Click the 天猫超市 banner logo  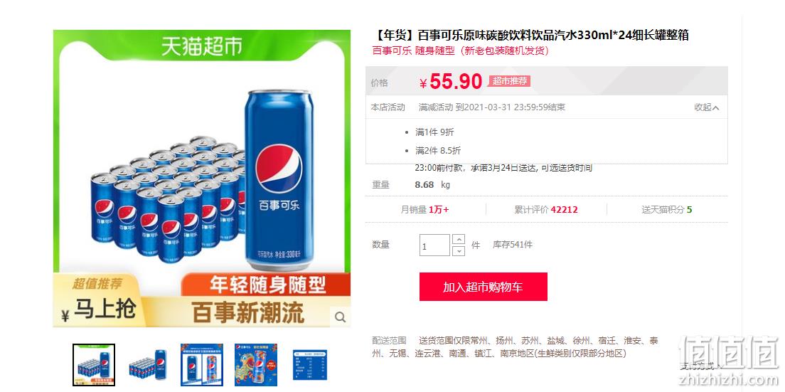[x=201, y=46]
